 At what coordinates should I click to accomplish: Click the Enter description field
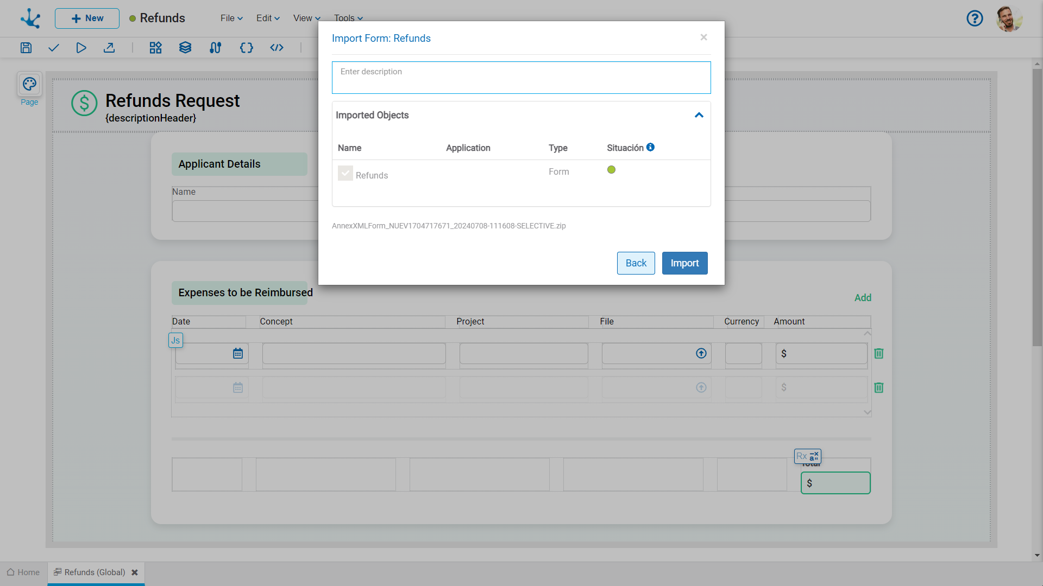[x=521, y=78]
